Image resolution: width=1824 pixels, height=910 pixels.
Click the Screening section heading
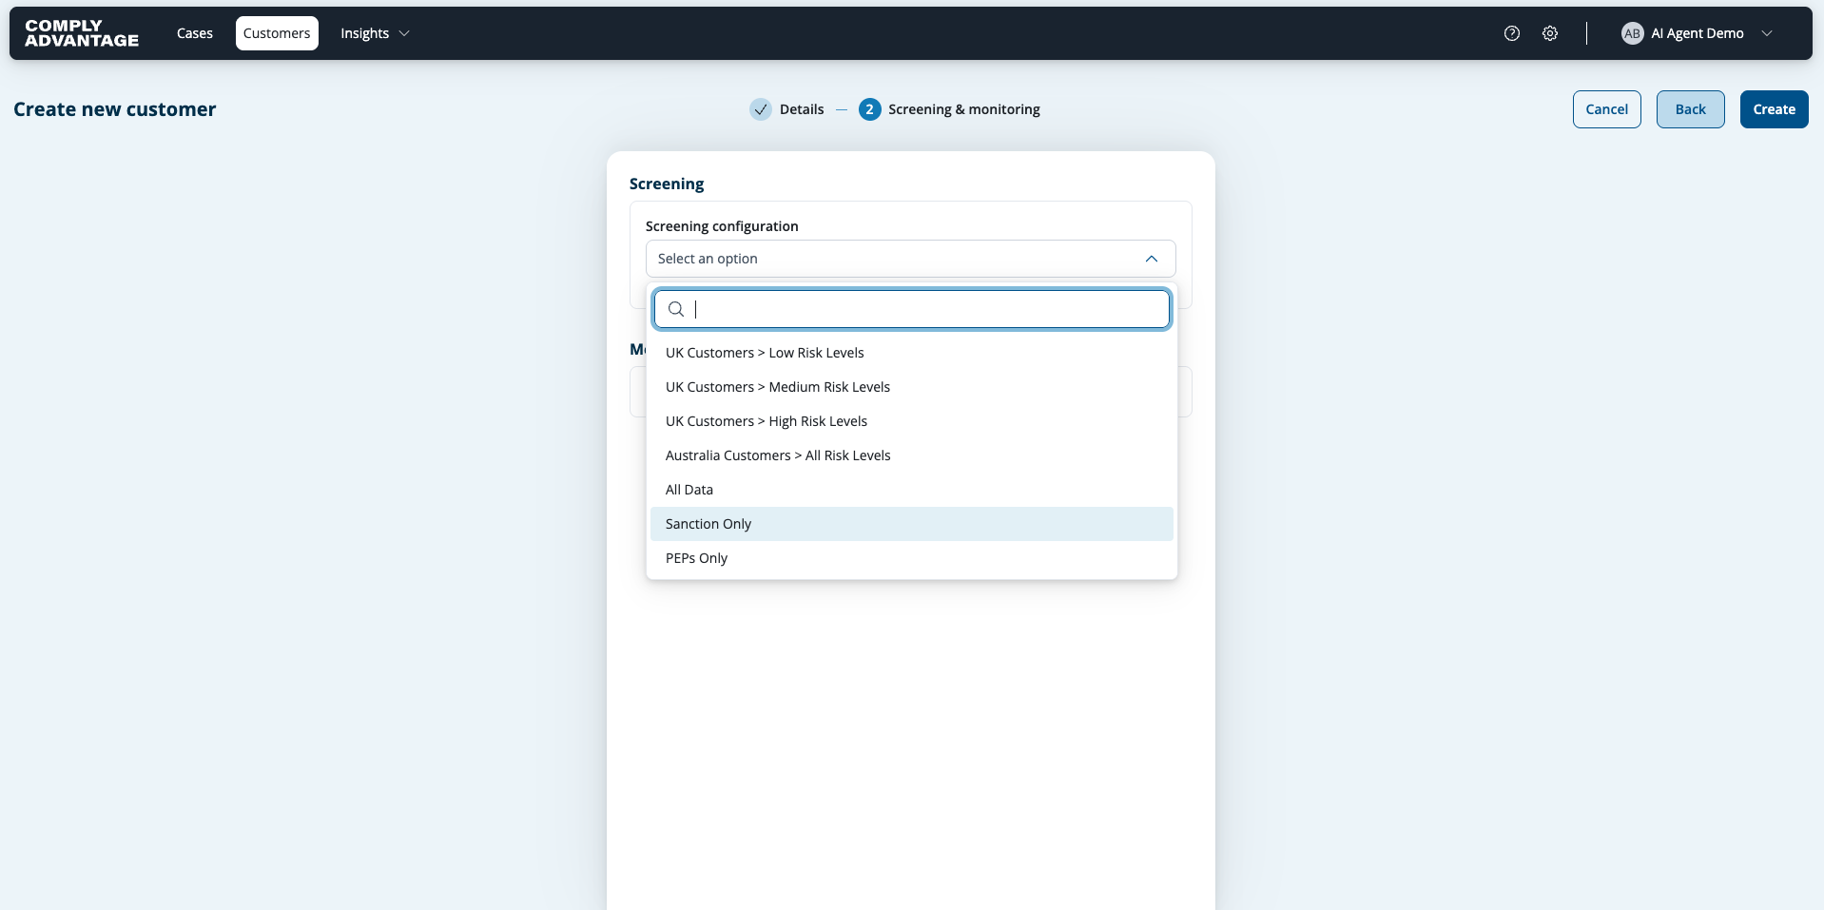pyautogui.click(x=667, y=184)
